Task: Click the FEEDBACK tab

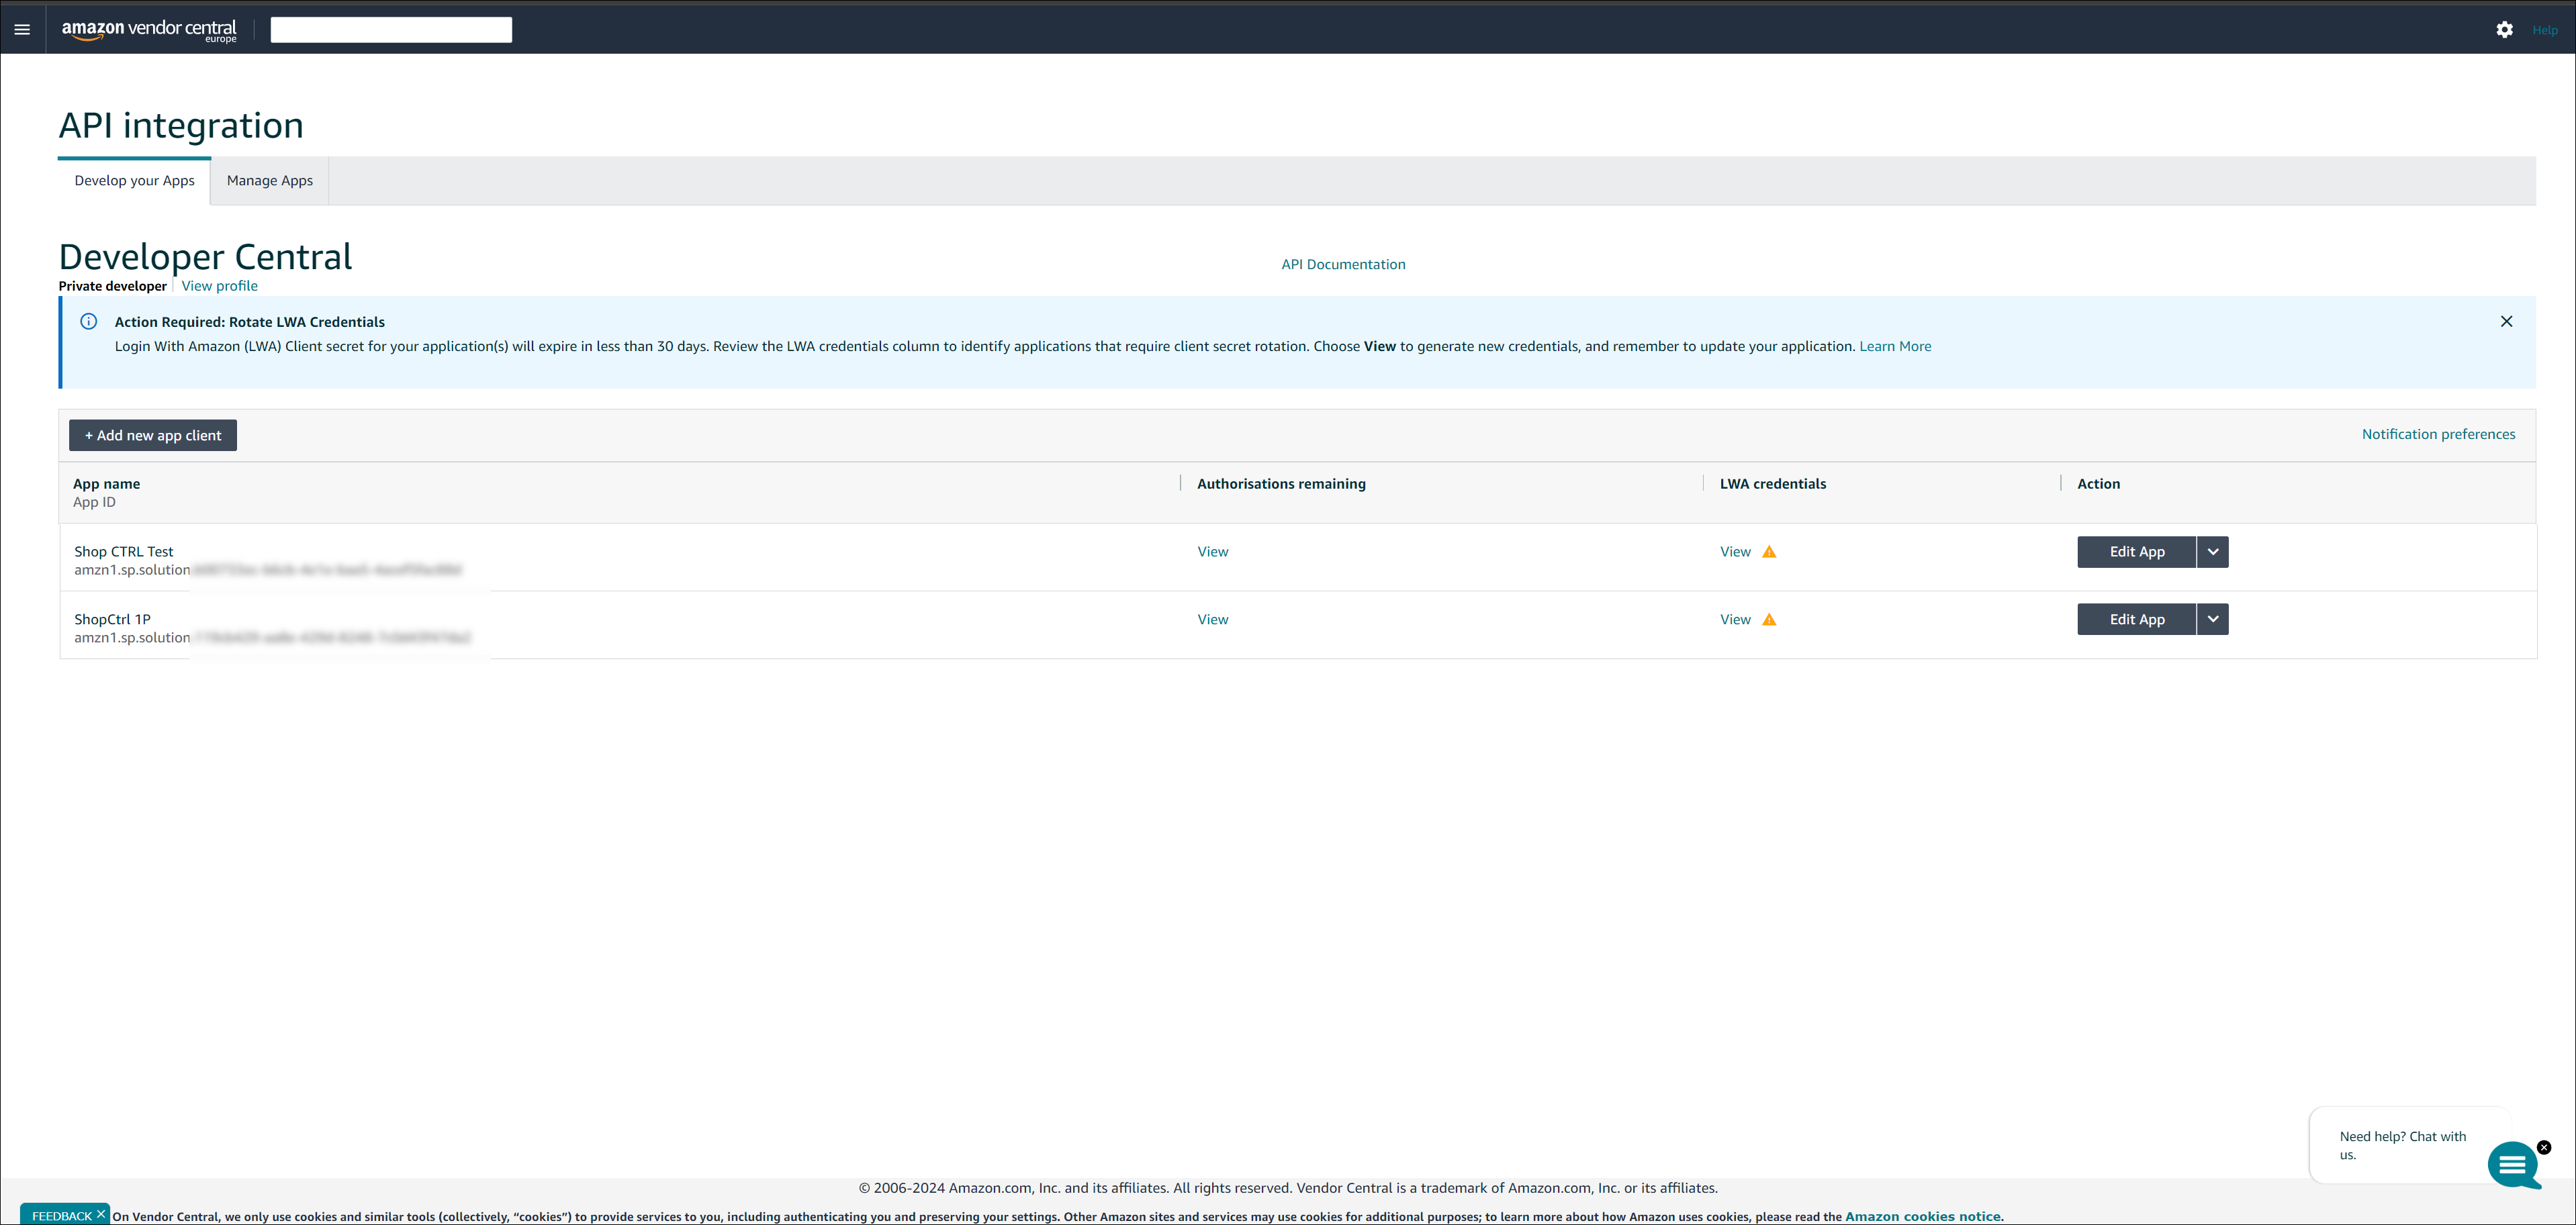Action: coord(61,1216)
